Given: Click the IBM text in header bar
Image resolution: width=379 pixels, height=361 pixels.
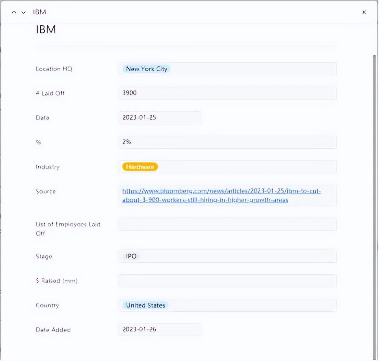Looking at the screenshot, I should (x=39, y=12).
